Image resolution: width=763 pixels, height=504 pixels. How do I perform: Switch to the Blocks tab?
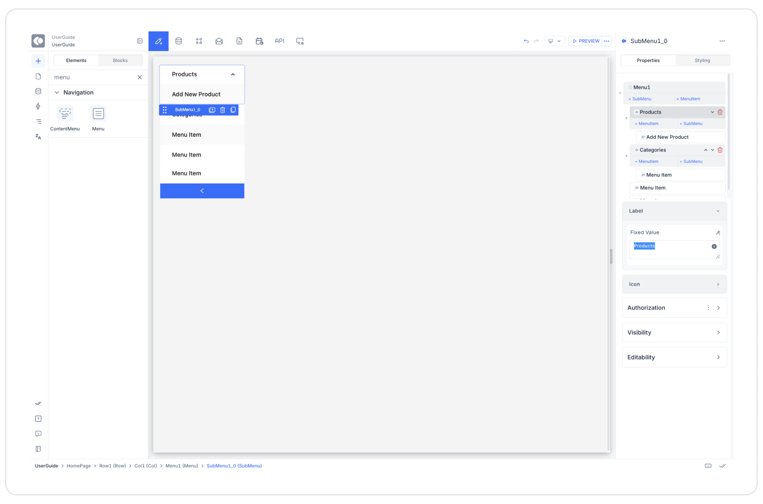pyautogui.click(x=120, y=60)
